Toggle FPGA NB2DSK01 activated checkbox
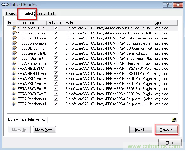Screen dimensions: 186x151 56,68
